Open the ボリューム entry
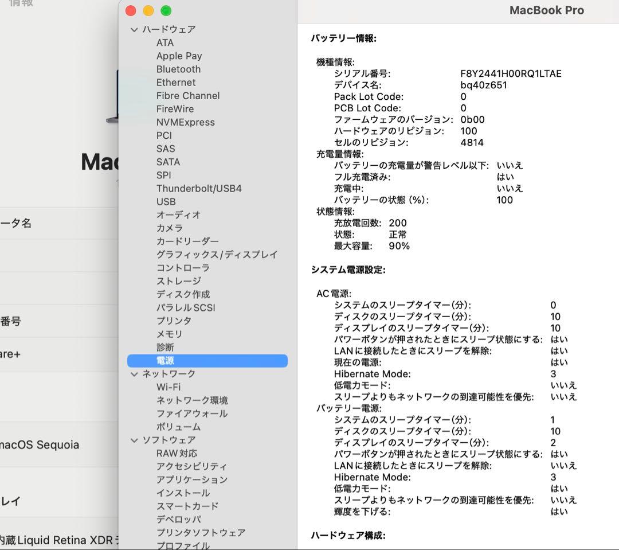 (179, 427)
